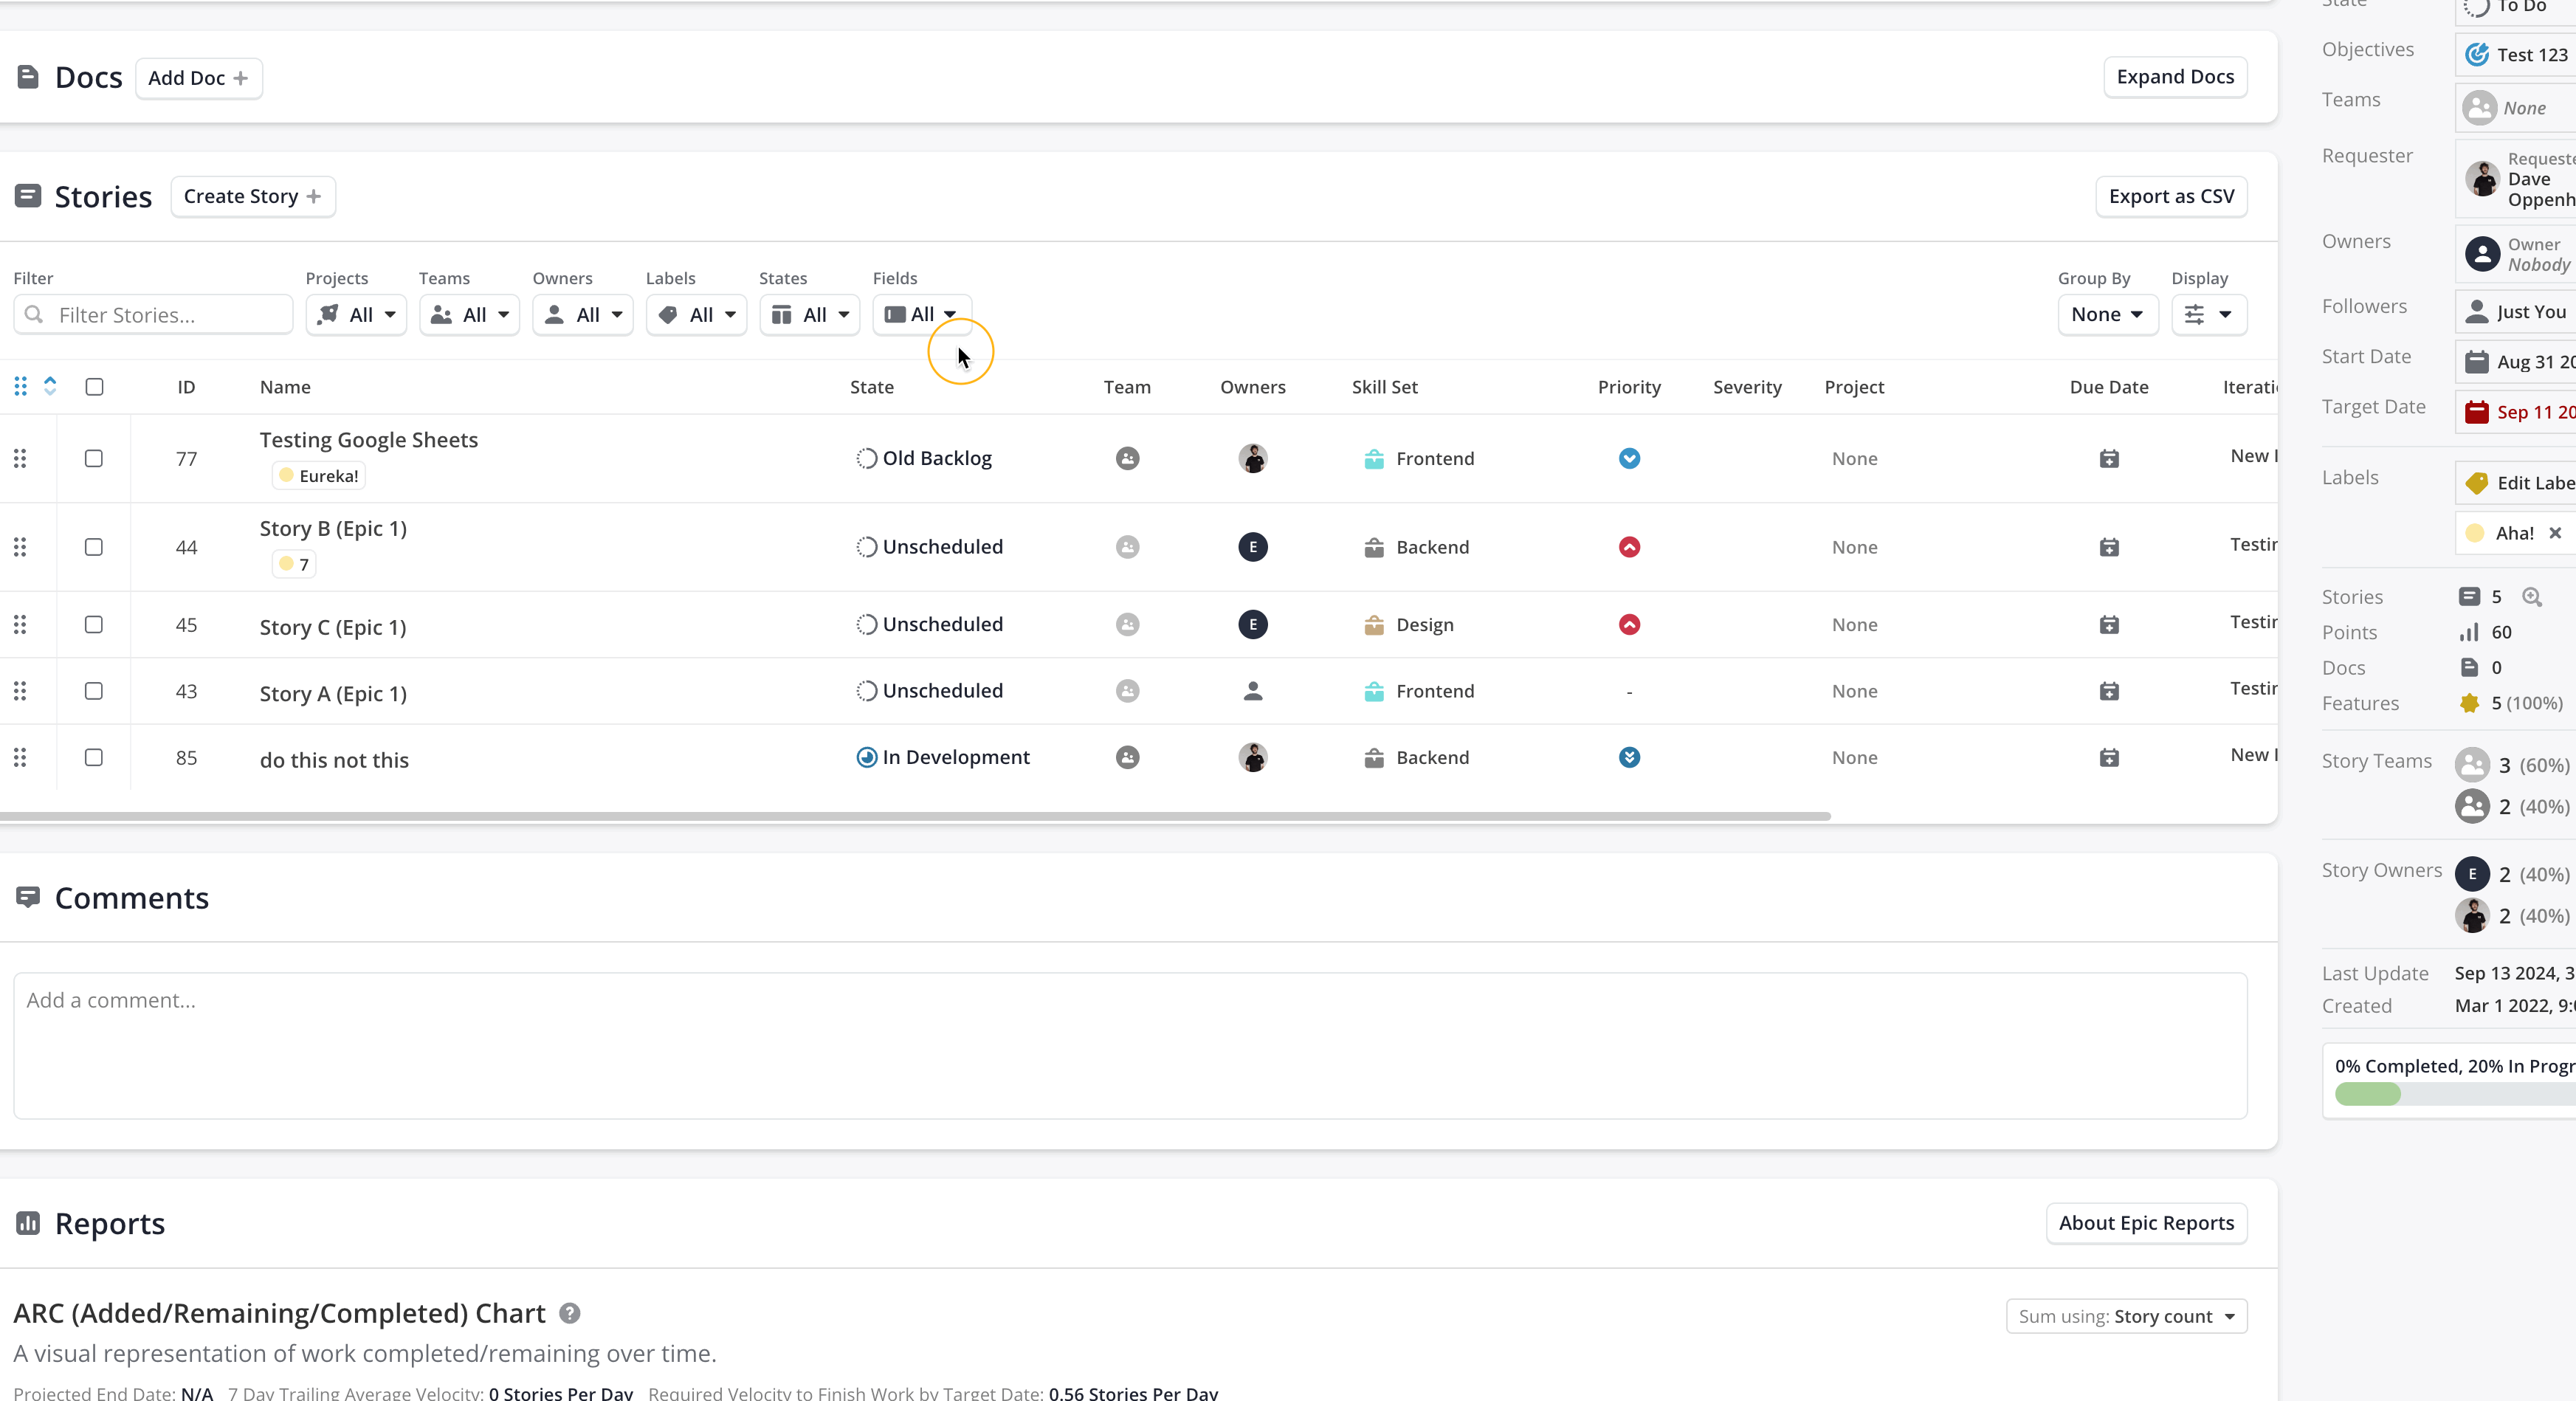
Task: Click the column drag grid icon in header
Action: click(20, 386)
